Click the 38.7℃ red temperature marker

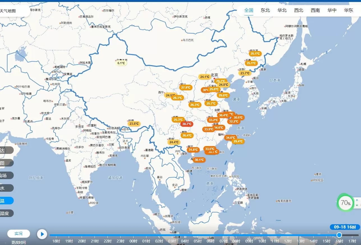[x=187, y=124]
